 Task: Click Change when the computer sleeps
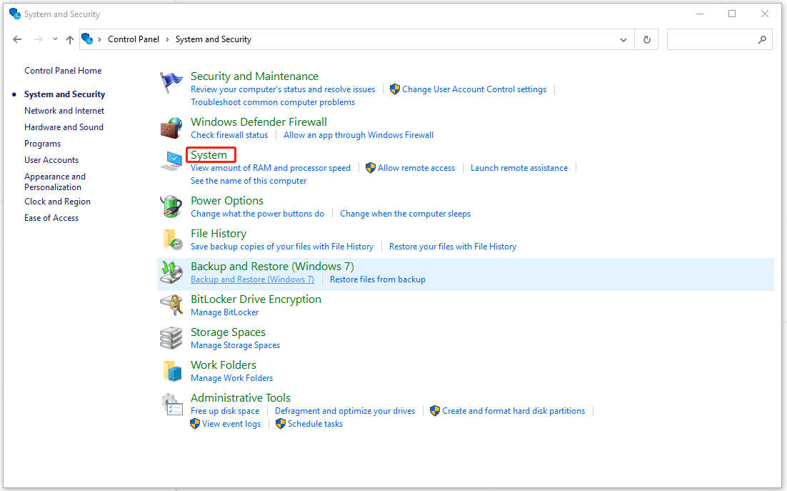(x=406, y=214)
